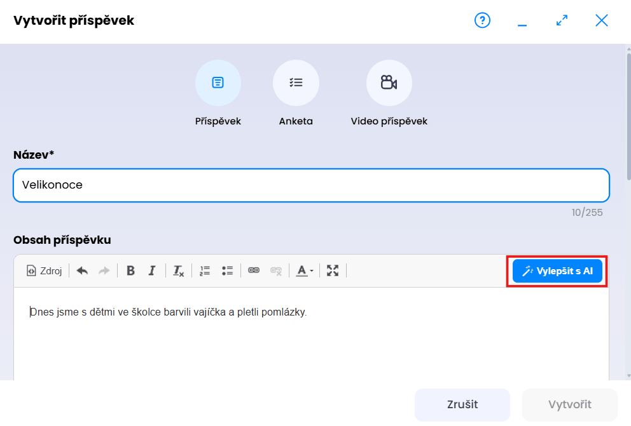Open help via question mark icon
Screen dimensions: 631x426
click(483, 20)
